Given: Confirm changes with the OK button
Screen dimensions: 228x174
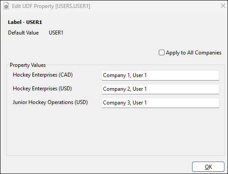Looking at the screenshot, I should click(x=208, y=167).
